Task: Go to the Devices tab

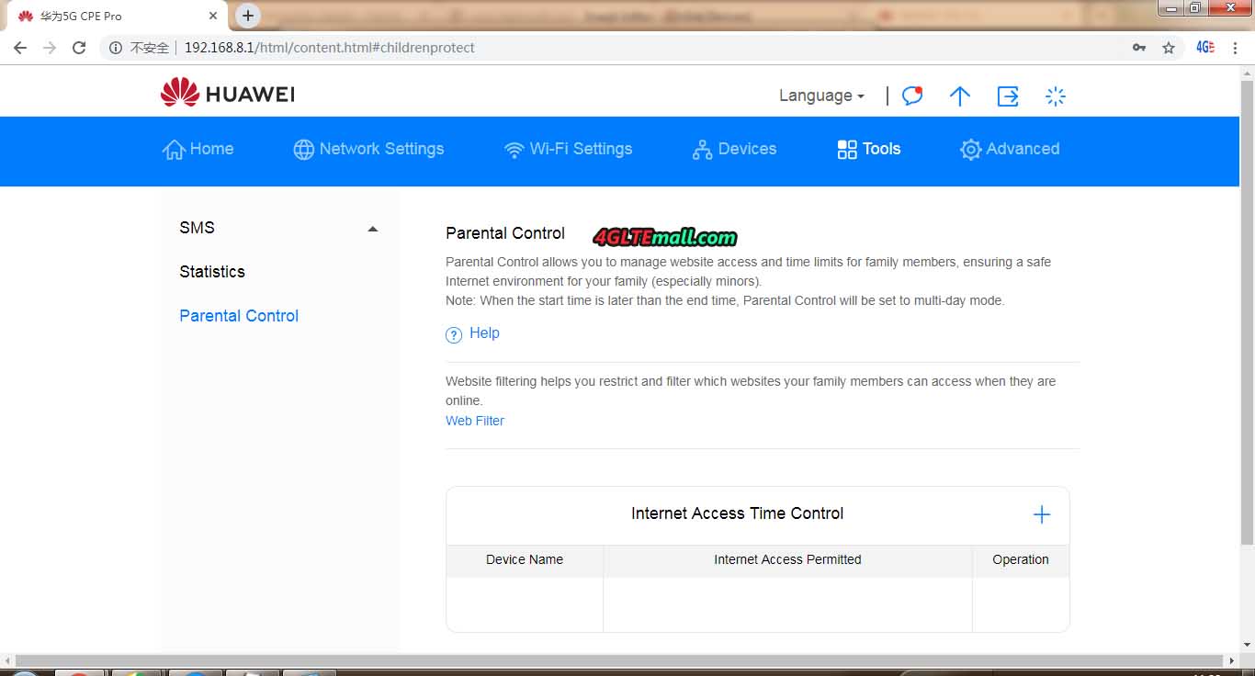Action: tap(734, 149)
